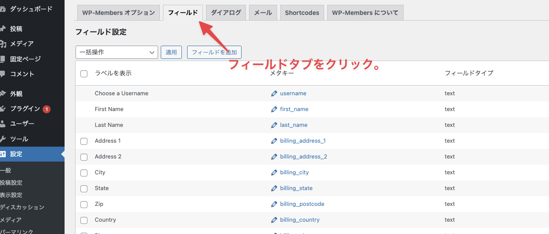Tick the Country field checkbox

[84, 220]
